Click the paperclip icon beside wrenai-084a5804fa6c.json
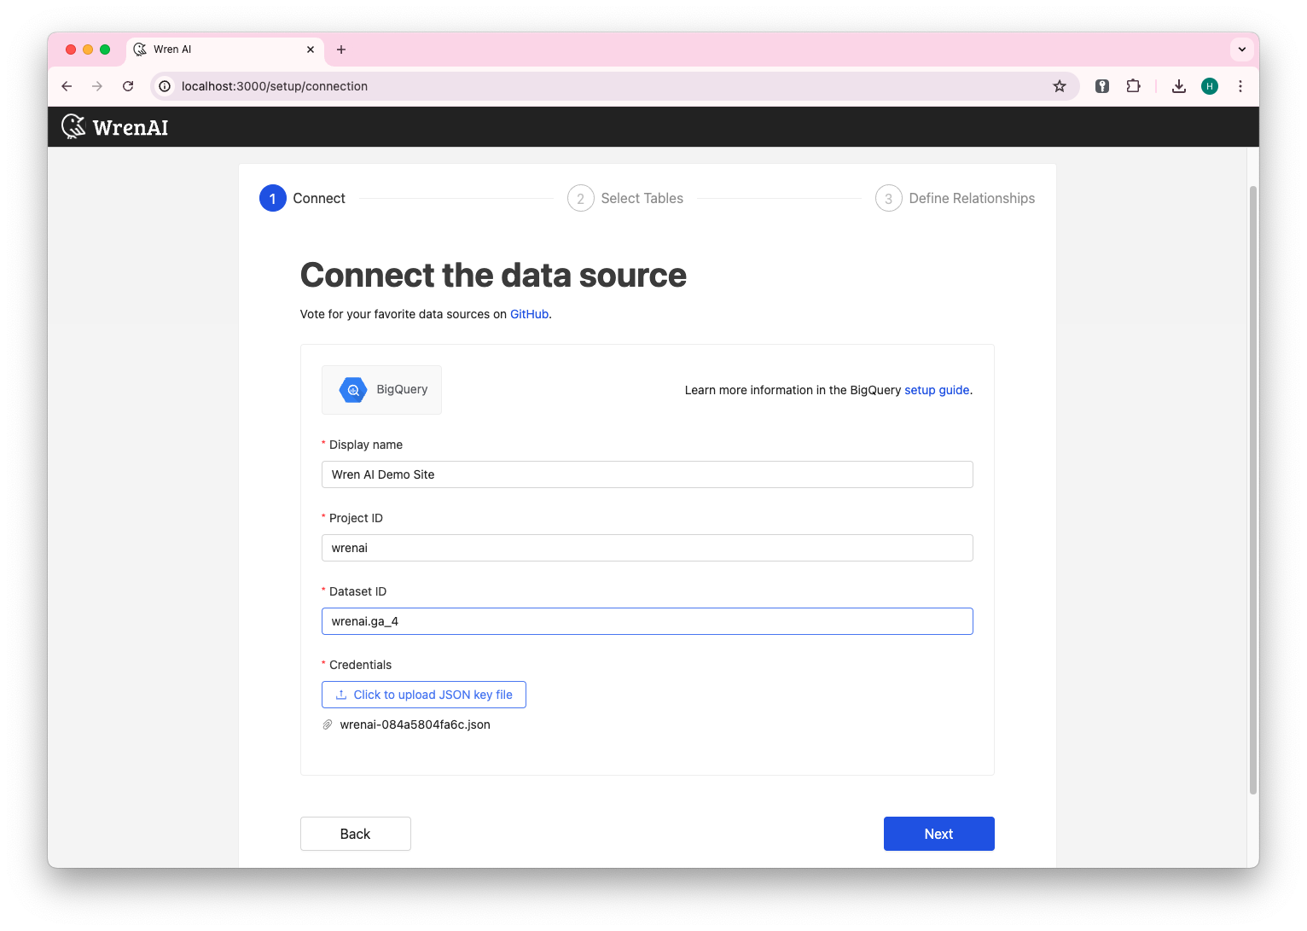 327,724
